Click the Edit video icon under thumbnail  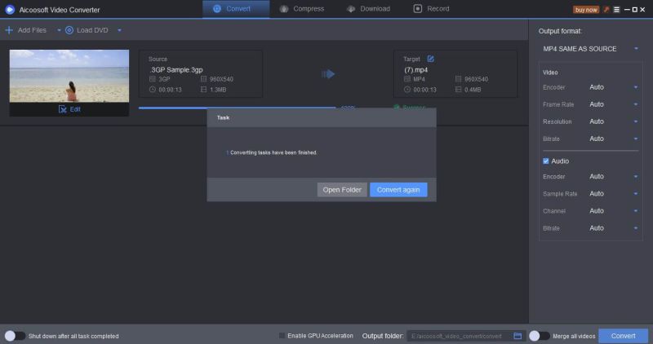[63, 109]
